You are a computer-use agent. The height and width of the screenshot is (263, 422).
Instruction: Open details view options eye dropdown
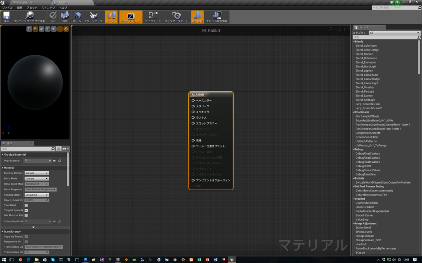pos(66,149)
